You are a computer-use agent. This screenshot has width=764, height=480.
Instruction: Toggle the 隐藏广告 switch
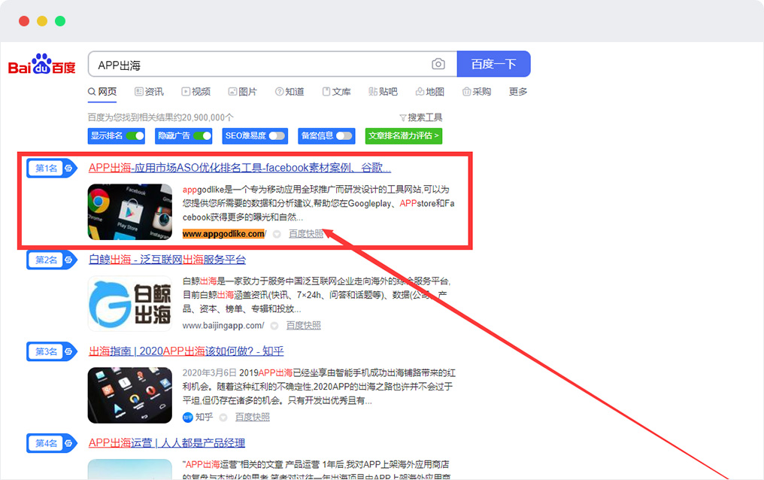click(202, 136)
